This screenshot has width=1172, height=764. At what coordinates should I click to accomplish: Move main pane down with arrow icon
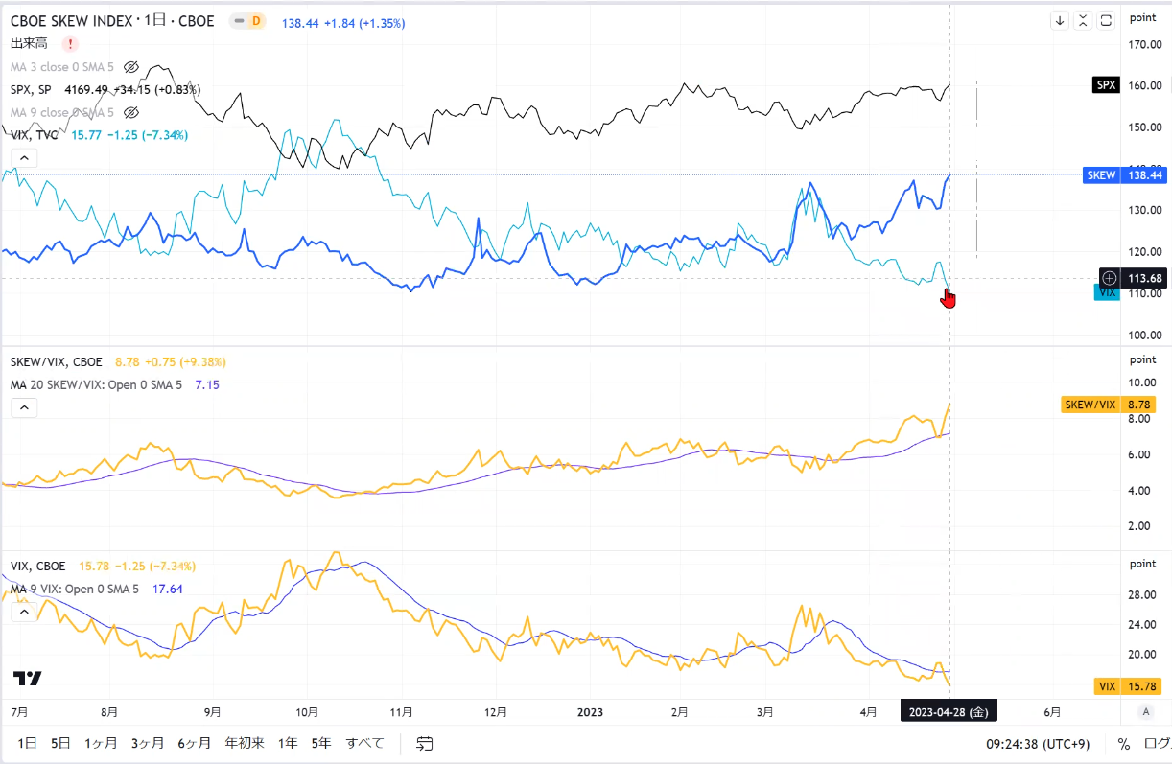(x=1060, y=20)
